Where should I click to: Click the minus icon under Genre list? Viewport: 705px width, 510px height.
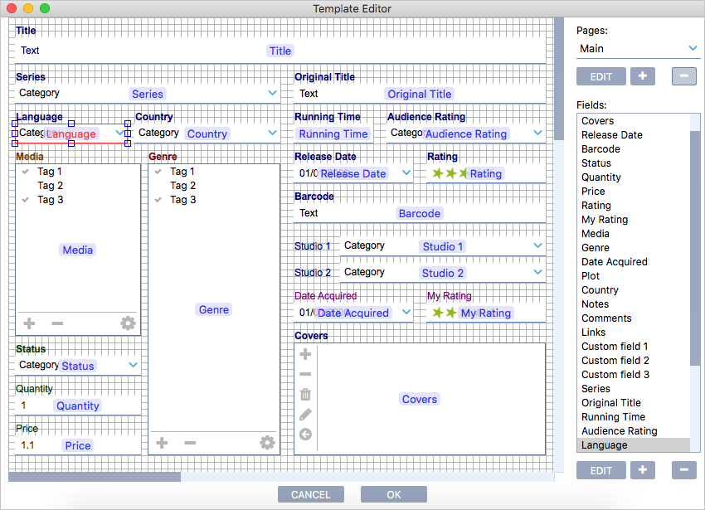190,443
